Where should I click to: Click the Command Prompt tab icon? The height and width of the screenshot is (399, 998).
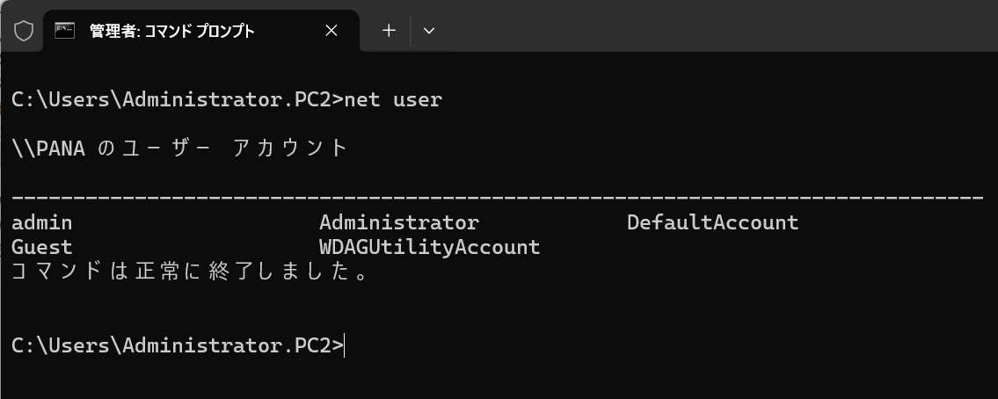click(x=64, y=31)
